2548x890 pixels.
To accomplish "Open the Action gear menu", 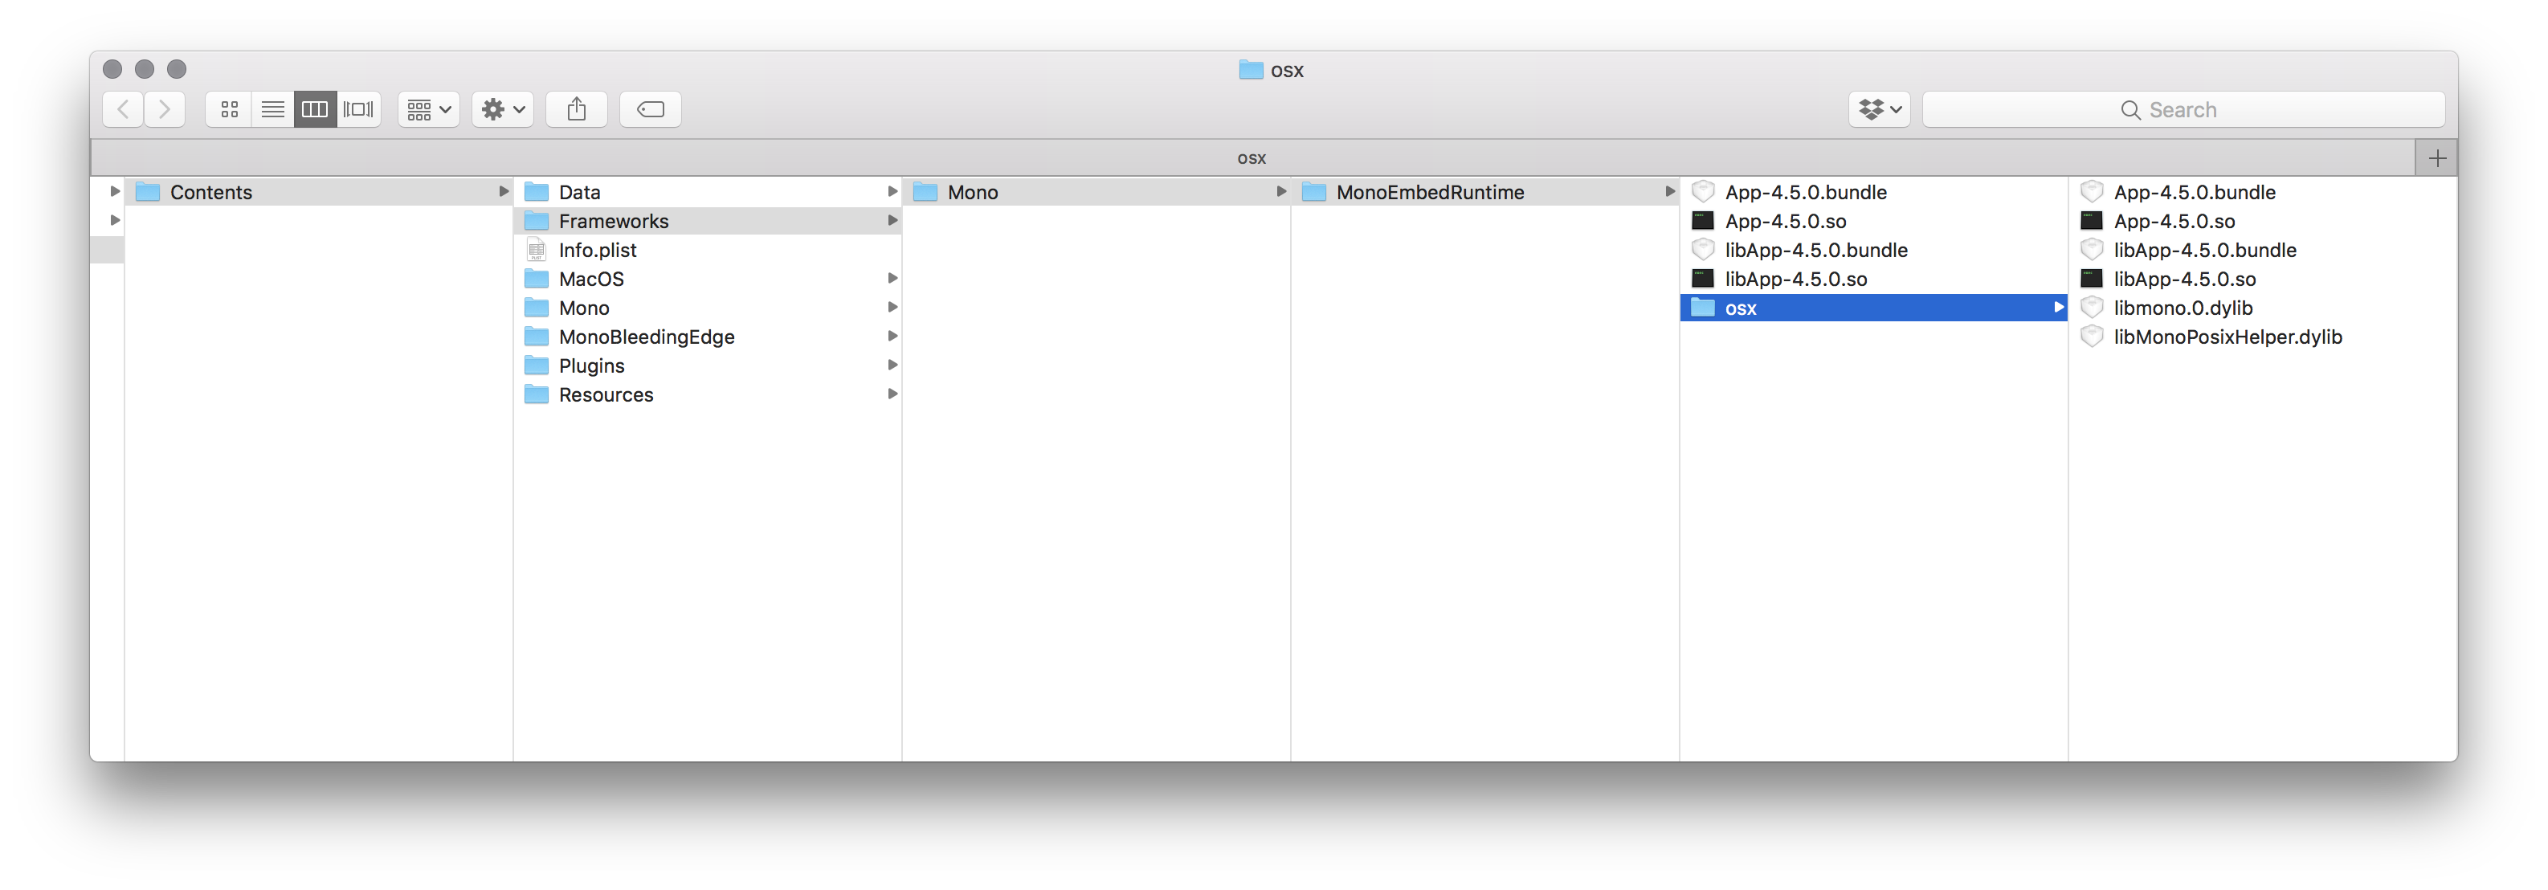I will click(x=500, y=108).
